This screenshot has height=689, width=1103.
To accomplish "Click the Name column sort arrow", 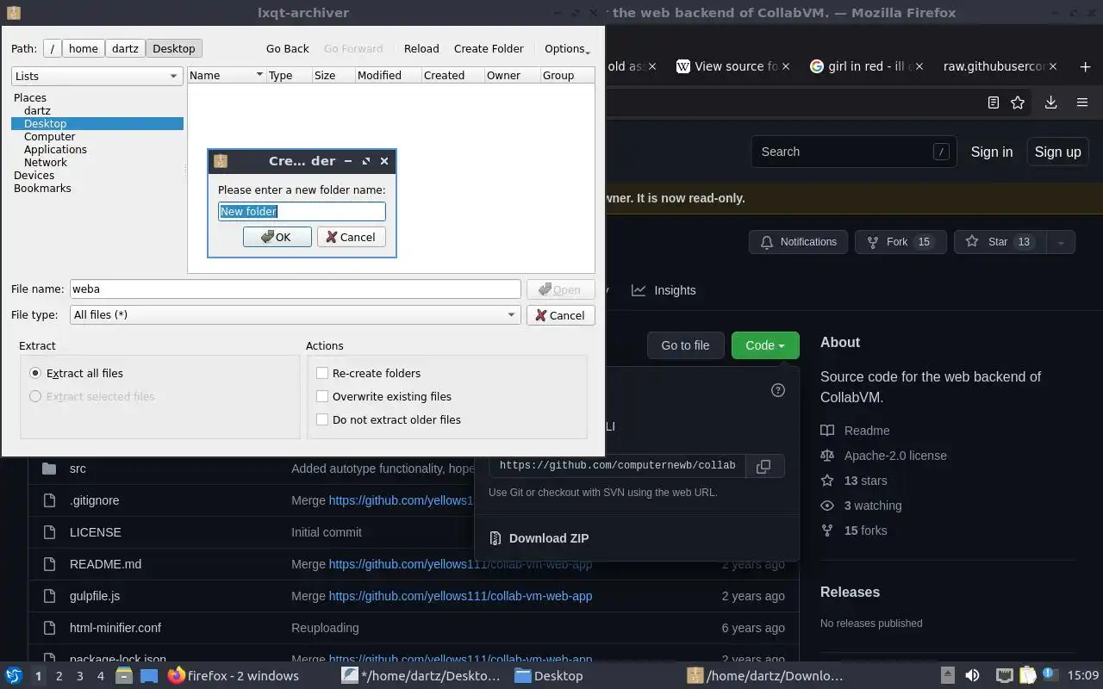I will [x=259, y=76].
